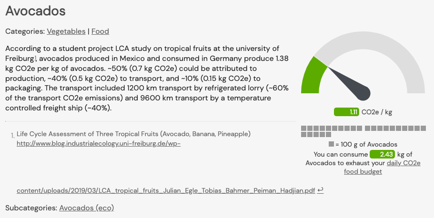The height and width of the screenshot is (218, 434).
Task: Click the Avocados page heading
Action: [x=35, y=11]
